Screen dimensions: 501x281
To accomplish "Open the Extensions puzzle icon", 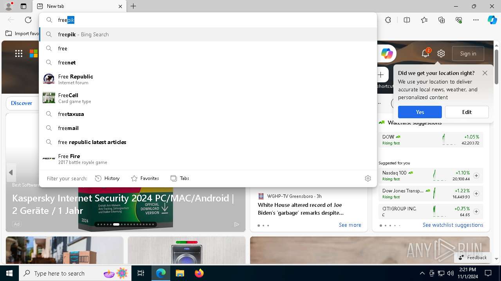I will point(388,20).
